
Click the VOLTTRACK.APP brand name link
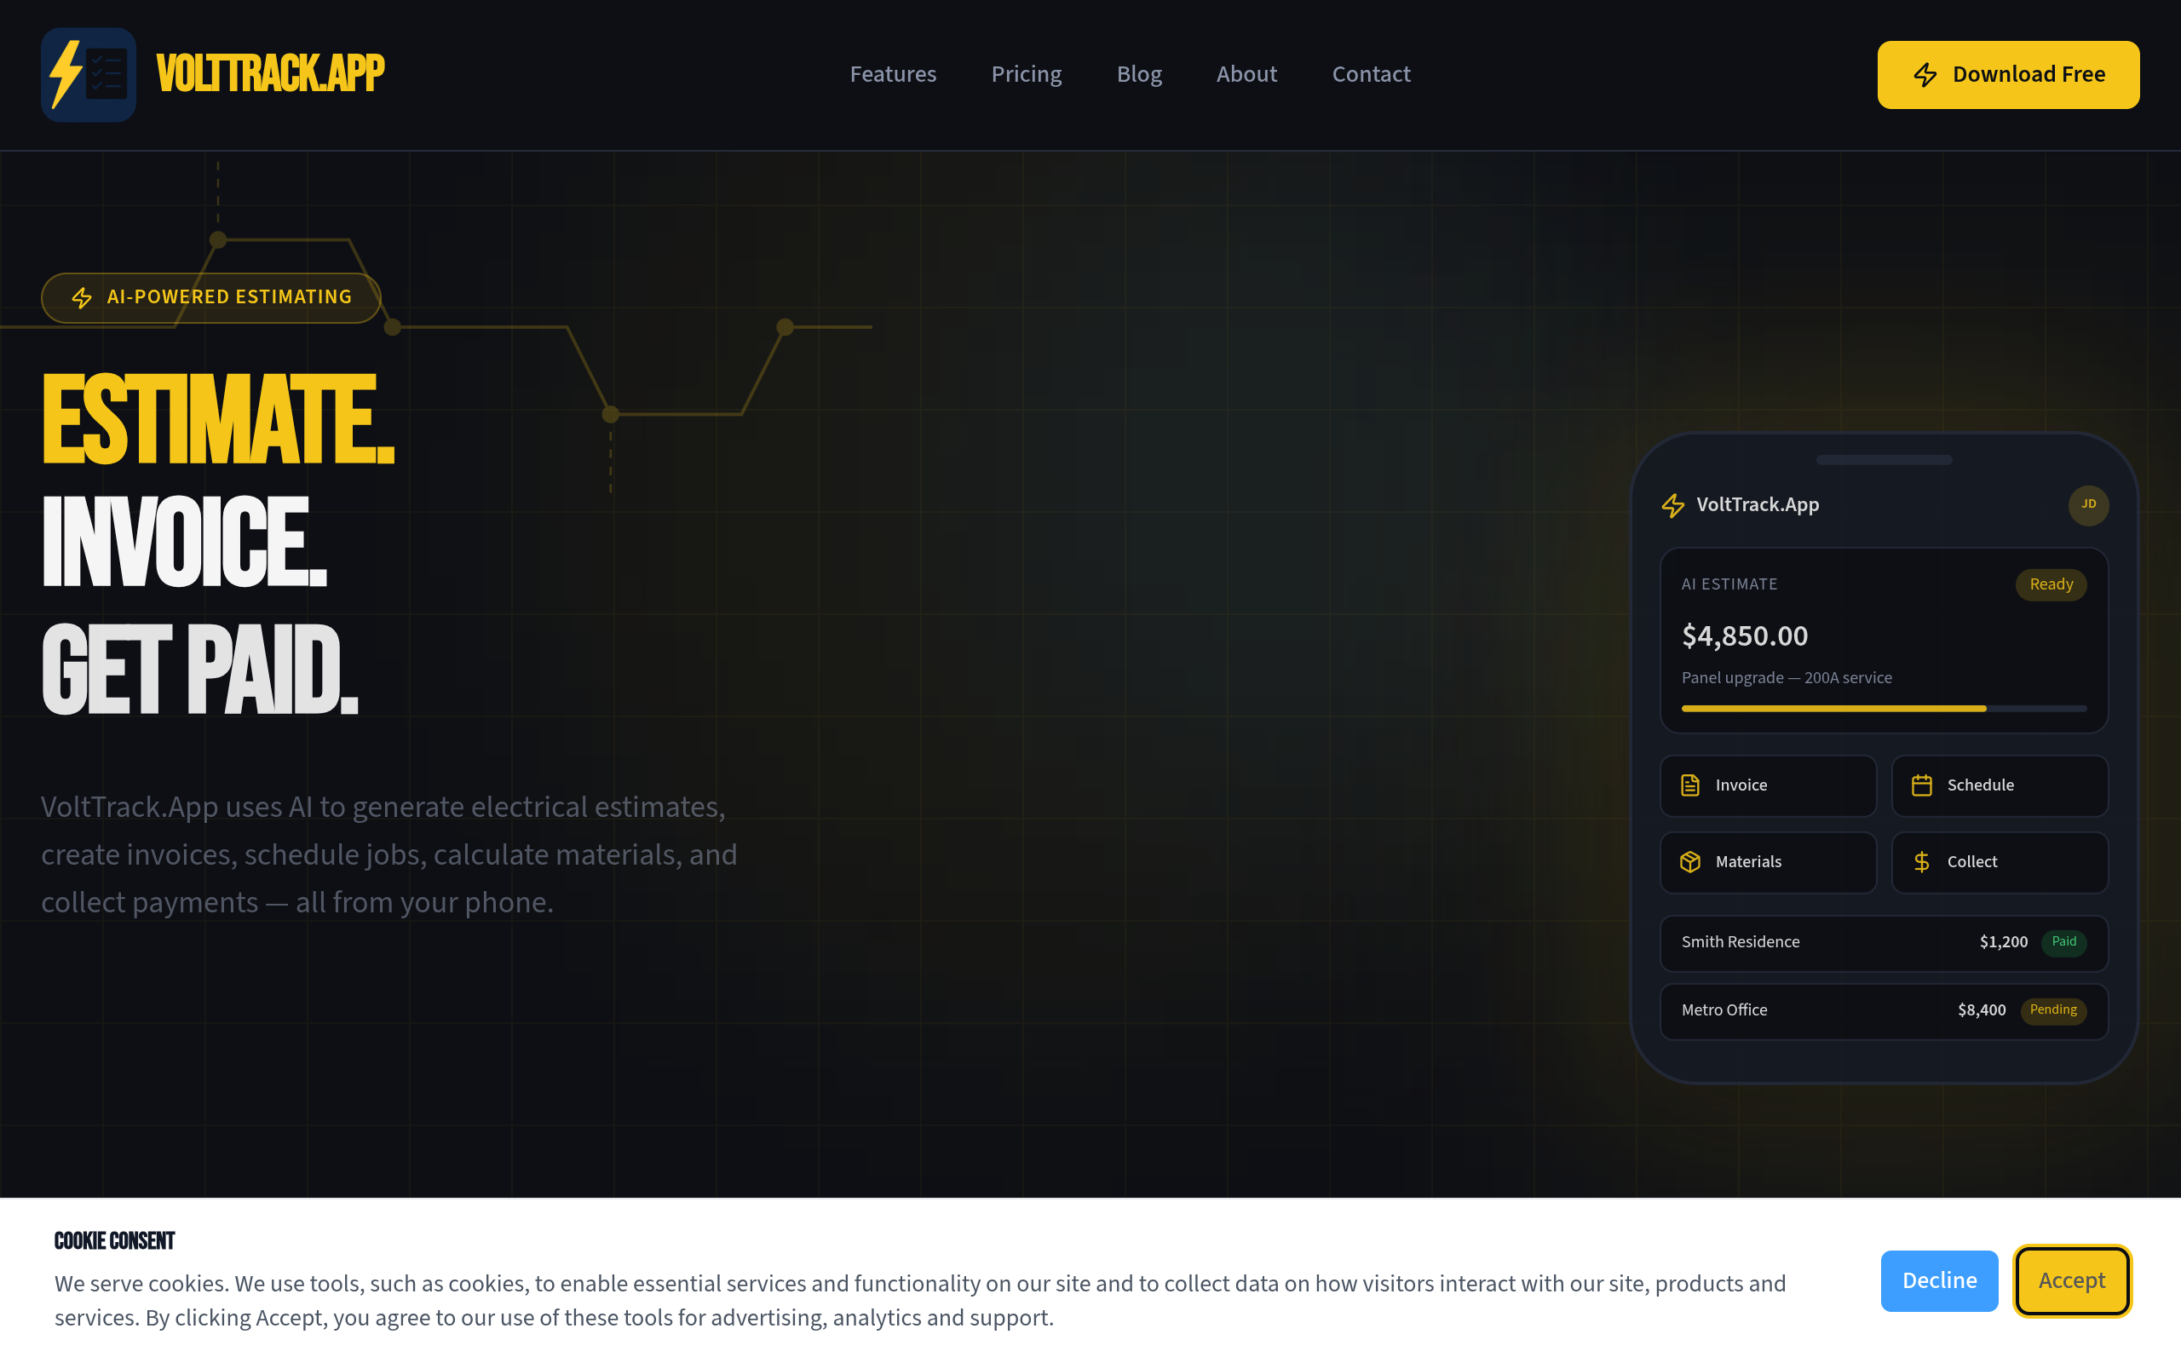tap(270, 74)
